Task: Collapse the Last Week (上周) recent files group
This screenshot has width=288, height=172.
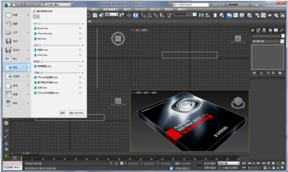Action: [x=83, y=45]
